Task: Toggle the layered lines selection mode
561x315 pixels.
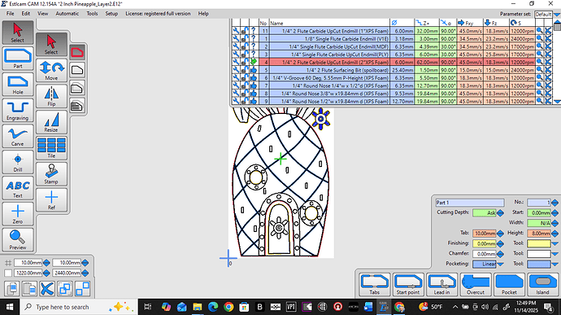Action: pos(77,106)
